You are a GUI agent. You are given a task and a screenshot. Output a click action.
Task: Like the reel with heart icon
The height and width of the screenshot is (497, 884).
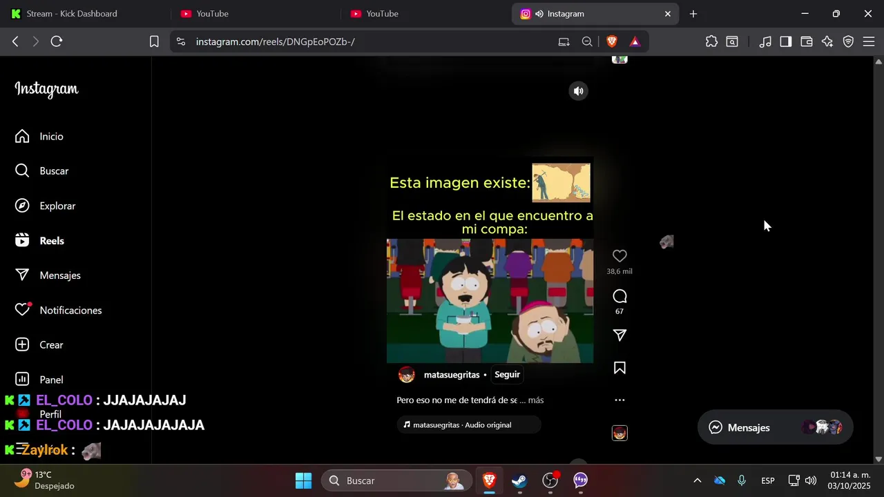[x=619, y=256]
